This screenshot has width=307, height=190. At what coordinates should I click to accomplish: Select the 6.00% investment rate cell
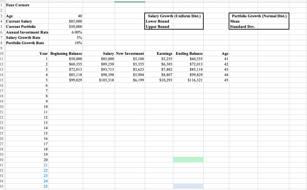click(x=66, y=32)
